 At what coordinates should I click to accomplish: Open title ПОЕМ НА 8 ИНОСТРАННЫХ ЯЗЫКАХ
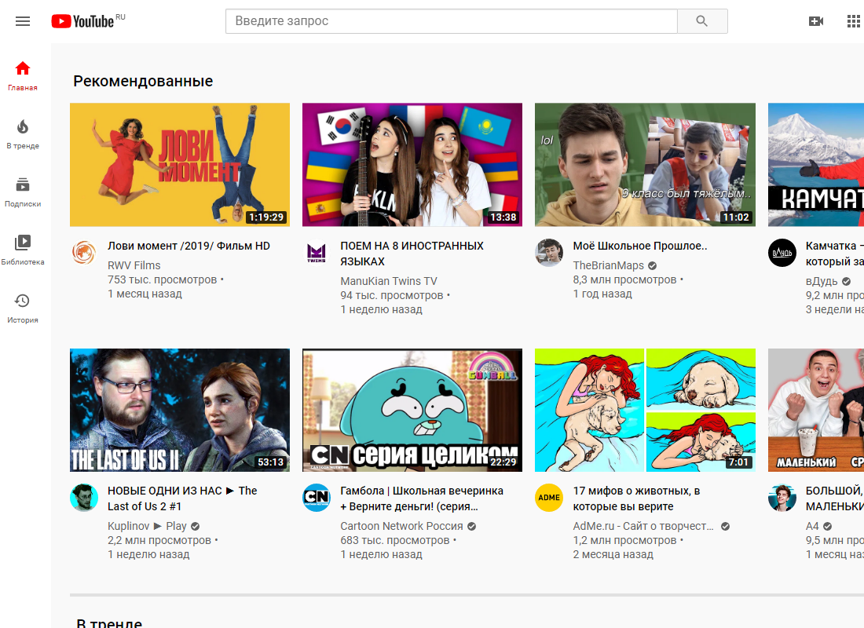pos(412,254)
